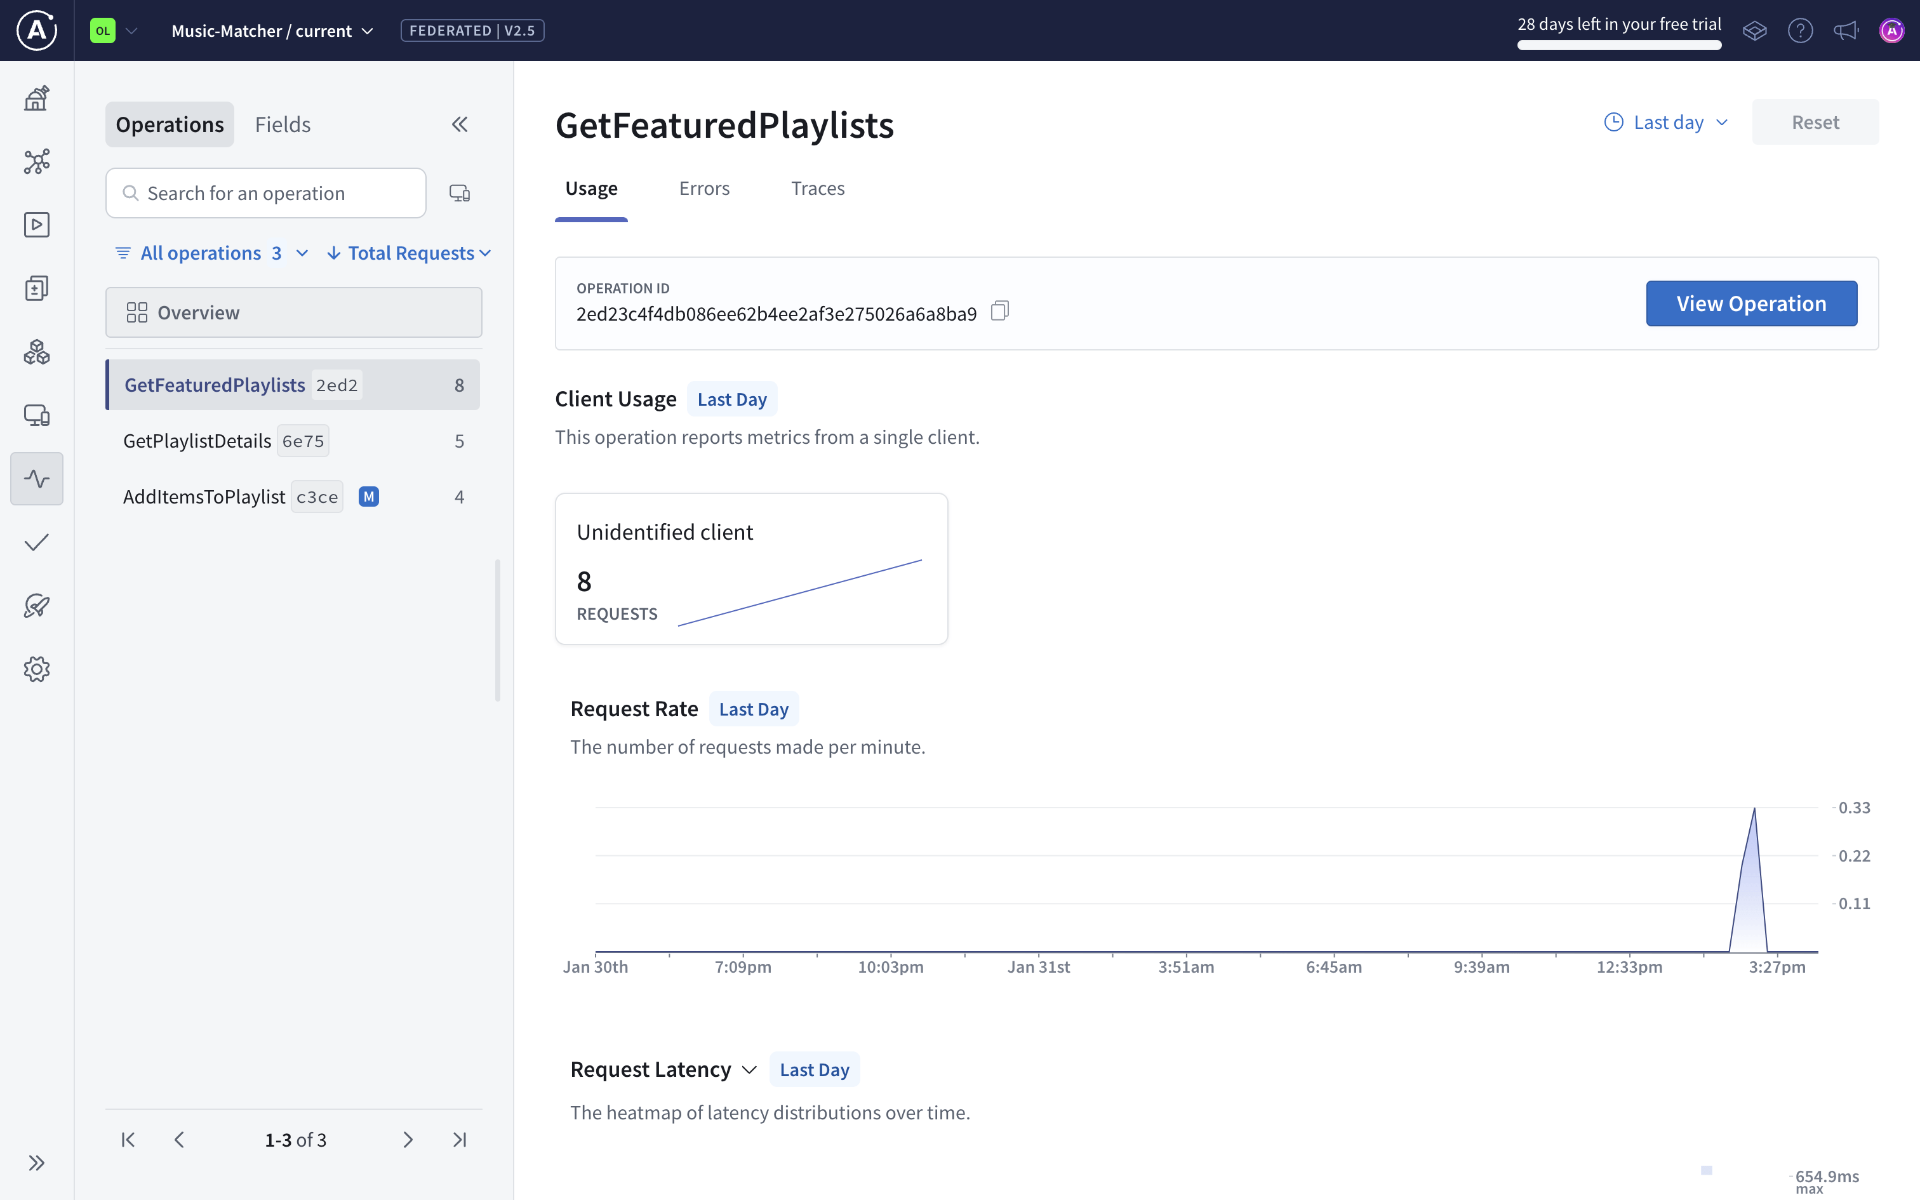Viewport: 1920px width, 1200px height.
Task: Open the Launches page with the rocket icon
Action: 36,606
